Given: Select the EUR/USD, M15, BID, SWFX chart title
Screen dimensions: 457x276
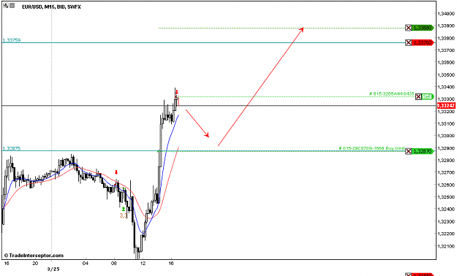Looking at the screenshot, I should 51,7.
